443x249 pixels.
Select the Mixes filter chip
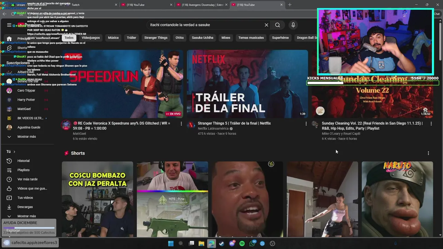(226, 38)
